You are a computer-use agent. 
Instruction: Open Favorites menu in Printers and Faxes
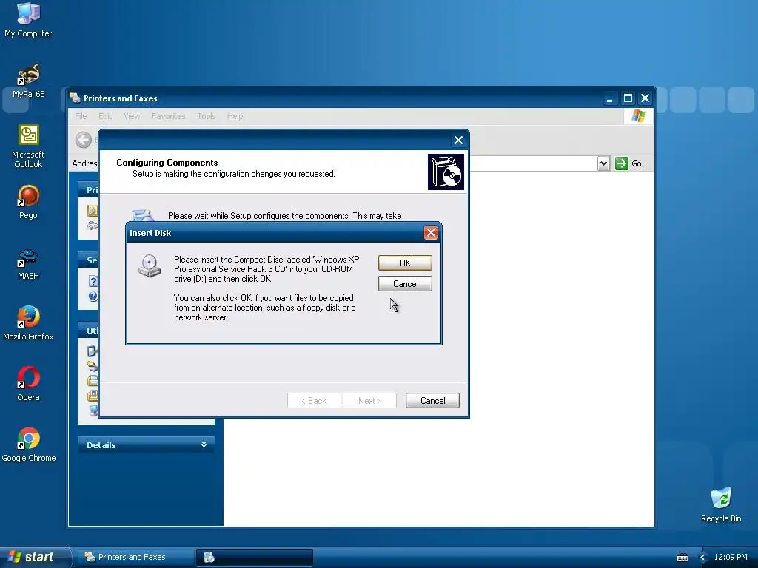(x=168, y=116)
